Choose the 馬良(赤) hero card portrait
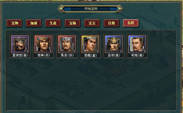 (x=67, y=44)
